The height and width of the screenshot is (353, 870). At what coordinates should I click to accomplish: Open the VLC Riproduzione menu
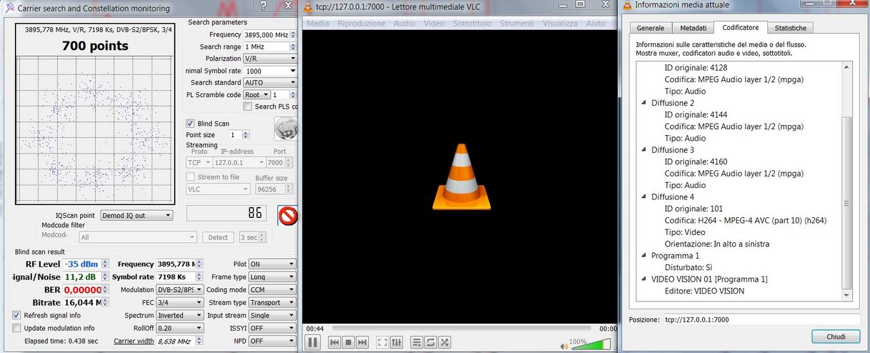coord(361,23)
